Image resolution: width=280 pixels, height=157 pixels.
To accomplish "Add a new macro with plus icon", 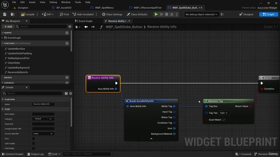I will [67, 78].
